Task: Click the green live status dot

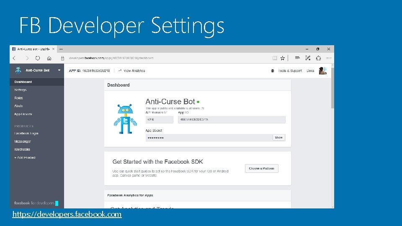Action: [x=198, y=102]
